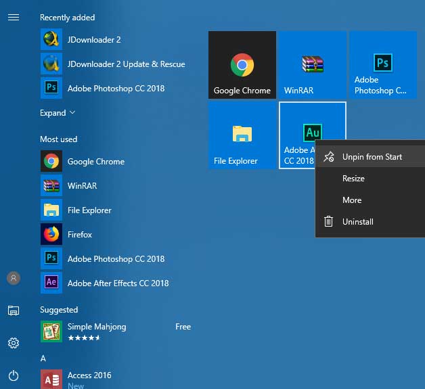Click the Free price label for Mahjong
425x389 pixels.
(x=183, y=327)
